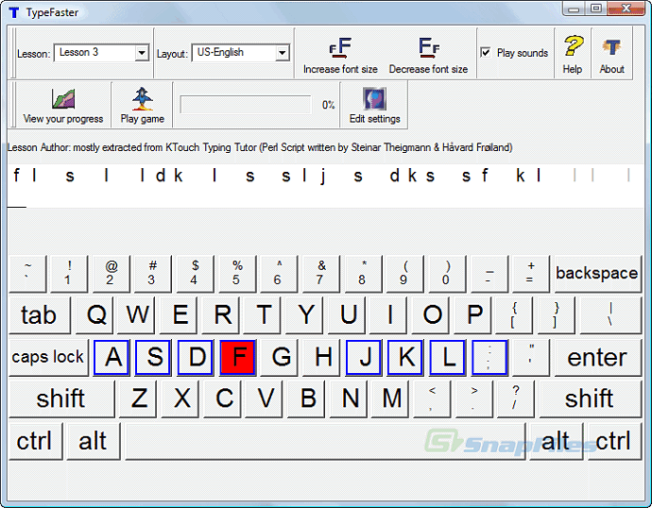
Task: Click the X key
Action: (x=180, y=398)
